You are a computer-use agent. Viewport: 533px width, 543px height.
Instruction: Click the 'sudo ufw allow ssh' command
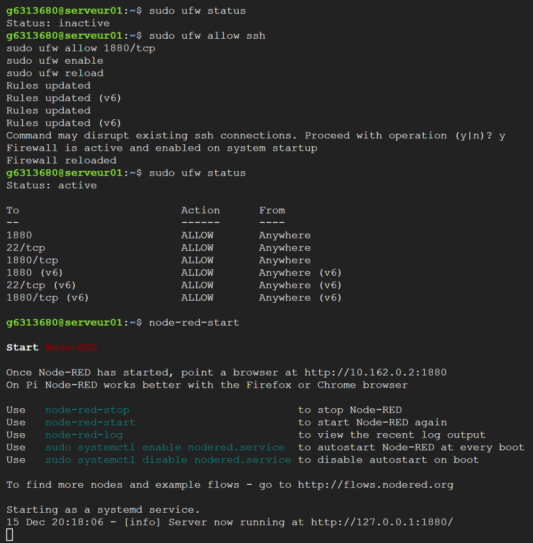point(207,36)
